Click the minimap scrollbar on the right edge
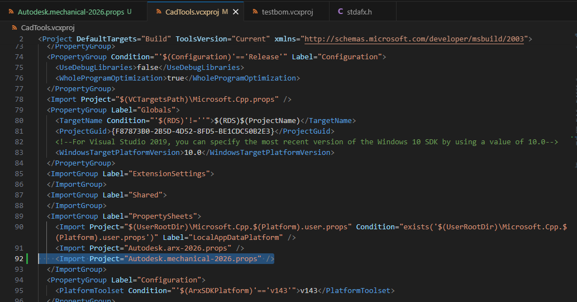The image size is (577, 302). [574, 140]
